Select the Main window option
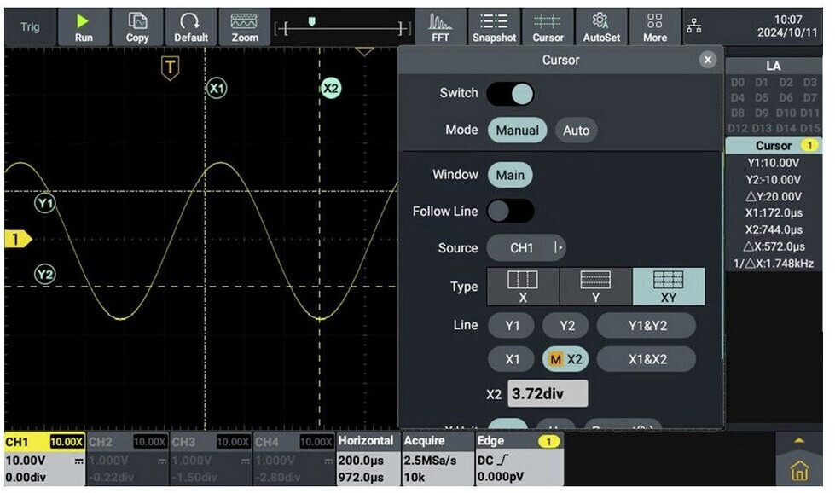Viewport: 835px width, 493px height. coord(510,175)
